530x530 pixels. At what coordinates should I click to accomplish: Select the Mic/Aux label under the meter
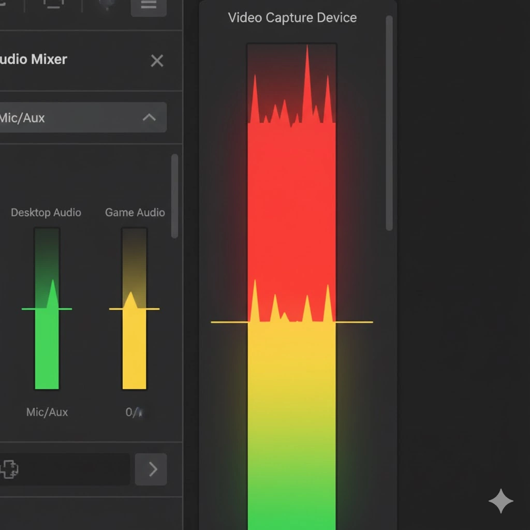[x=47, y=412]
